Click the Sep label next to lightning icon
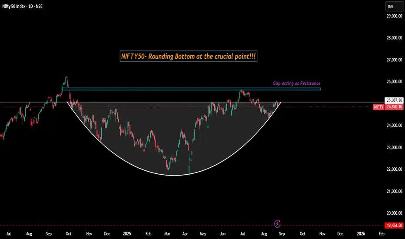 click(282, 234)
